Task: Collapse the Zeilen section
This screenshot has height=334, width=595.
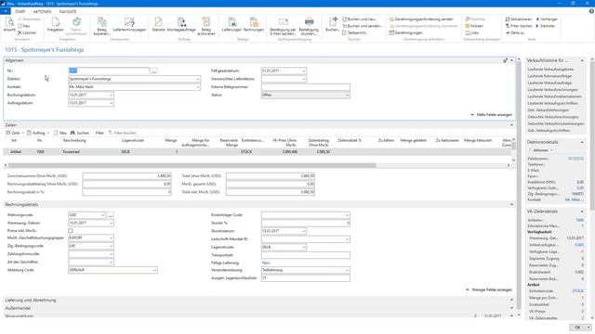Action: 511,125
